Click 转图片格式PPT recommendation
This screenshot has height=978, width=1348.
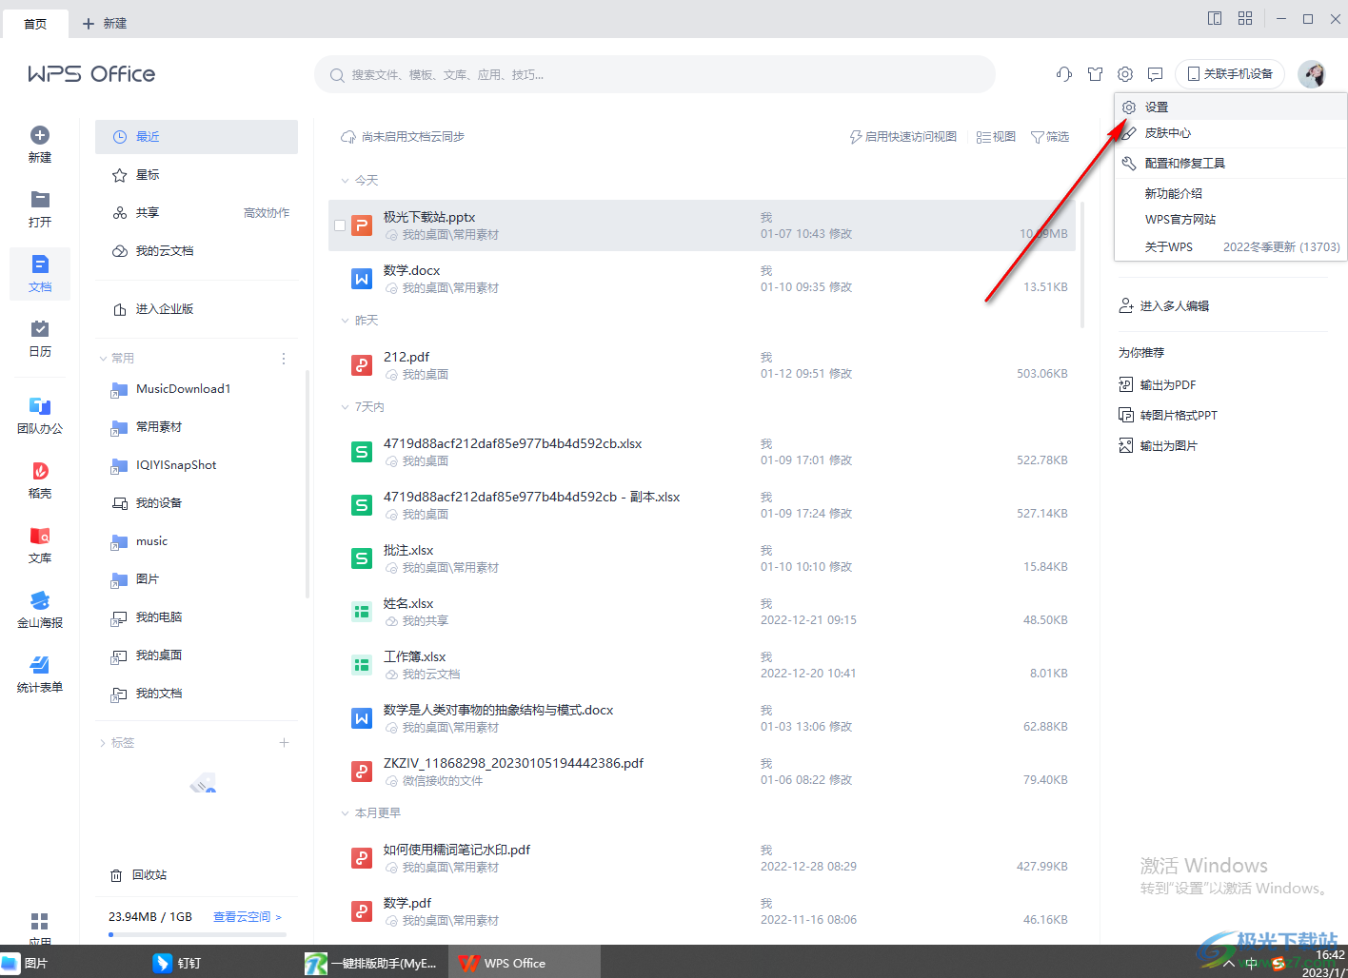pos(1168,416)
